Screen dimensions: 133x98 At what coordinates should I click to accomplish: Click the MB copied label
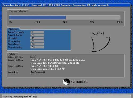(13, 38)
